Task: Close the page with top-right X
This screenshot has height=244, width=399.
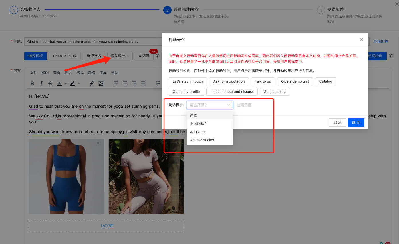Action: click(x=396, y=3)
